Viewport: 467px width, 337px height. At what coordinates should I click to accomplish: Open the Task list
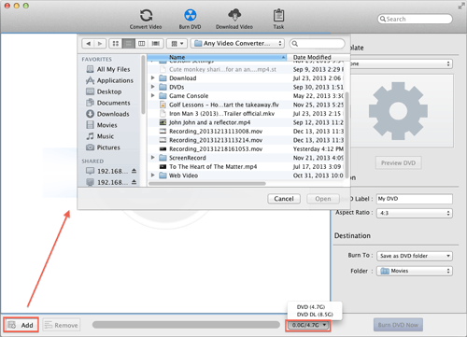(278, 20)
